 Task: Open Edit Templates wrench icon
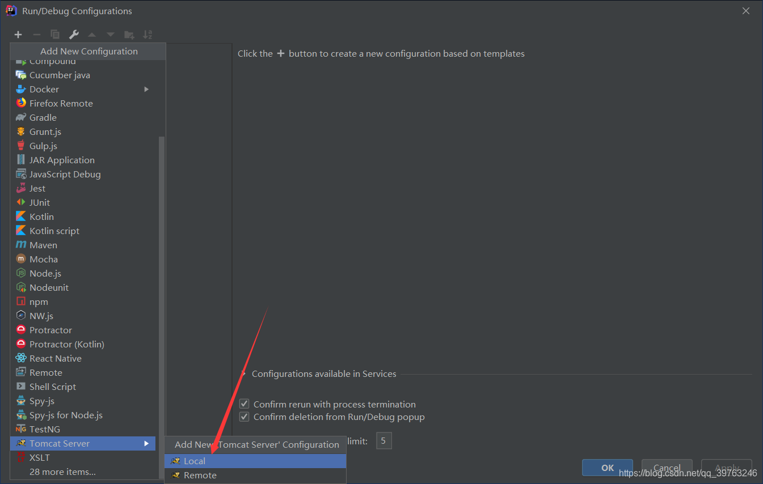(x=74, y=35)
